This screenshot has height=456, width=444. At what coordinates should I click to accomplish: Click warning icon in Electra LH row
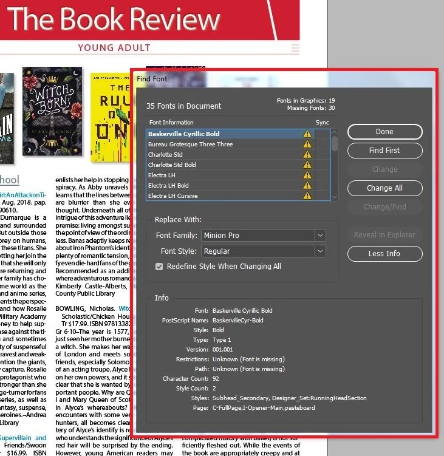[307, 175]
